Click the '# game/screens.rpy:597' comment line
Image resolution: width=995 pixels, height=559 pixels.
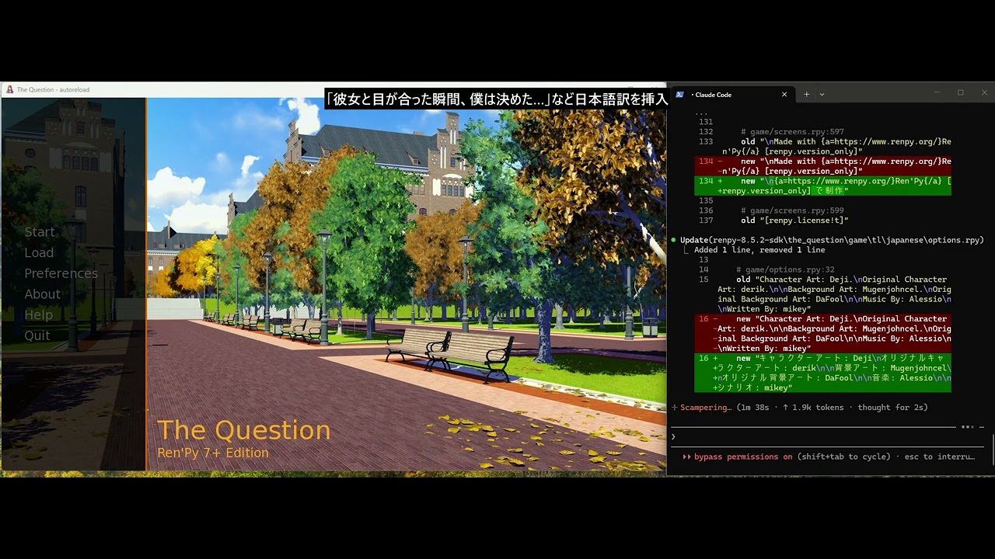[x=792, y=132]
